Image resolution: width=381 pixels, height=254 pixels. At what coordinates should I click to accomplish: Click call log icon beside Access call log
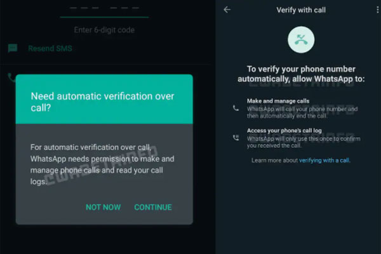[236, 138]
